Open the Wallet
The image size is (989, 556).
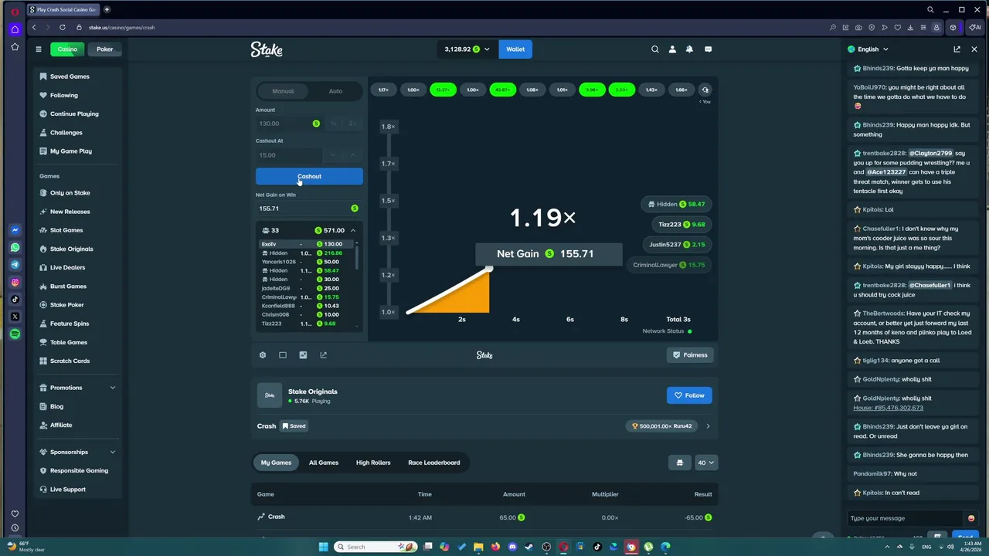click(x=515, y=49)
